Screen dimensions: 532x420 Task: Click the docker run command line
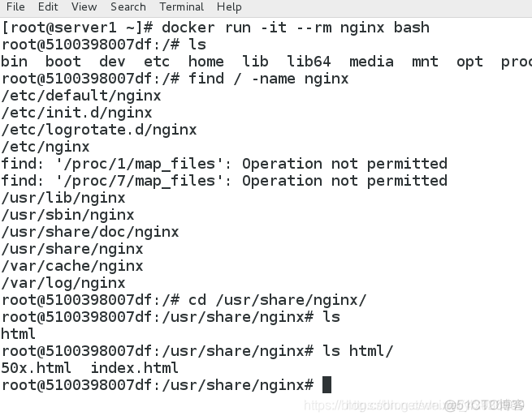[215, 28]
